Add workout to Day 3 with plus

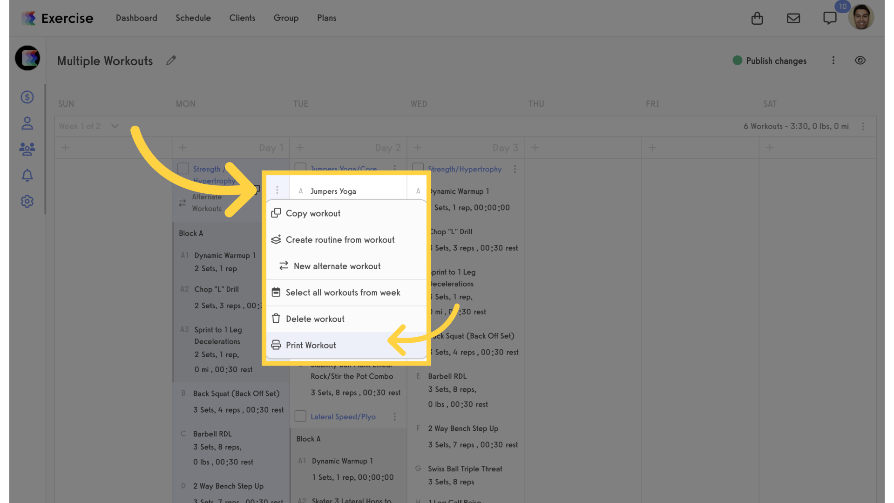coord(418,148)
